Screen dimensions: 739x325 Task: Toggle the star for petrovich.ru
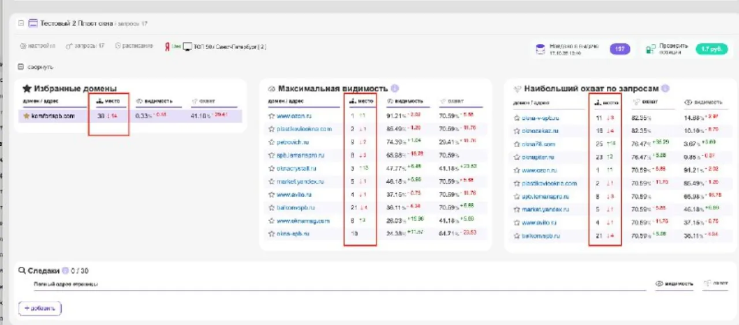tap(271, 142)
